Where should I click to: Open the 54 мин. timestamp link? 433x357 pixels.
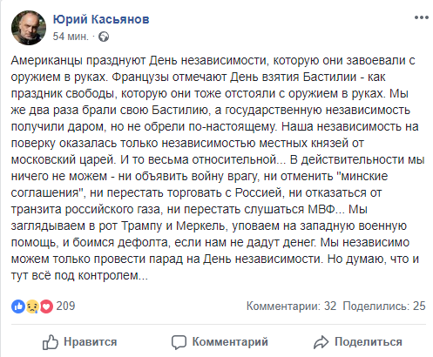(x=71, y=37)
